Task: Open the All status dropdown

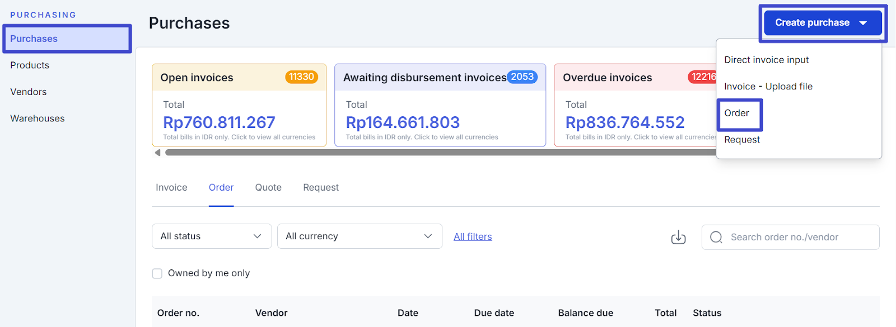Action: point(211,236)
